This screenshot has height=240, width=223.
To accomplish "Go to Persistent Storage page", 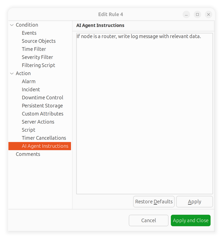I will [x=42, y=106].
